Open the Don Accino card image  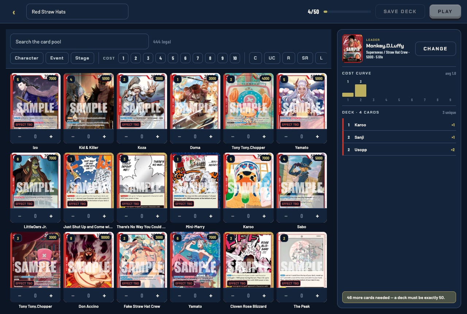click(89, 260)
